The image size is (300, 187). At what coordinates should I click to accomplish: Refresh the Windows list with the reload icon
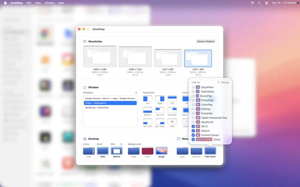click(x=136, y=93)
